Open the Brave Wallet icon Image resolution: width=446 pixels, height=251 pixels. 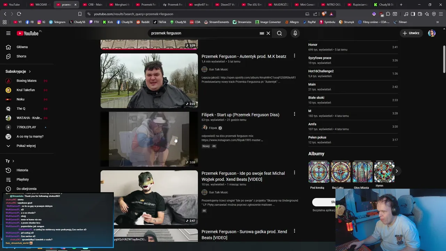tap(420, 14)
